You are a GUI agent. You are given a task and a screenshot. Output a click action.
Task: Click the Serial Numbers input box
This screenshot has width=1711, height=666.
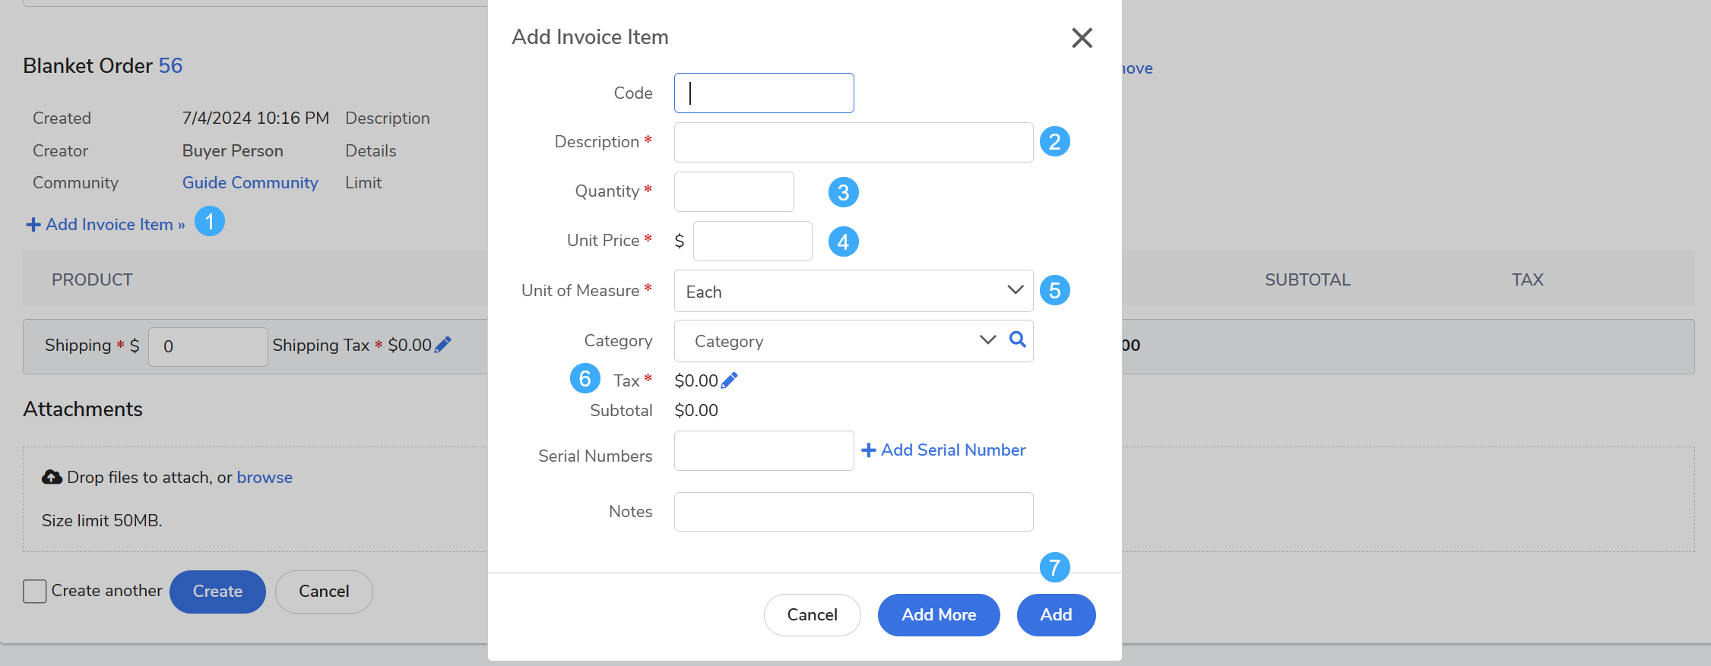click(x=763, y=450)
